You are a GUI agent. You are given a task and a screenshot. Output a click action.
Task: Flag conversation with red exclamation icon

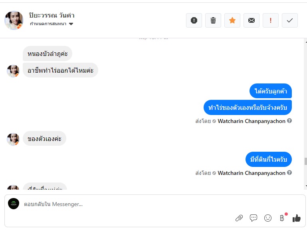pyautogui.click(x=271, y=20)
